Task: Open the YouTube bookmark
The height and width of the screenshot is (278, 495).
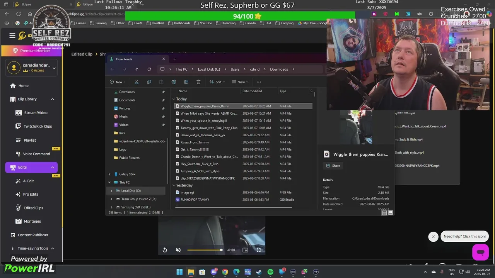Action: (203, 23)
